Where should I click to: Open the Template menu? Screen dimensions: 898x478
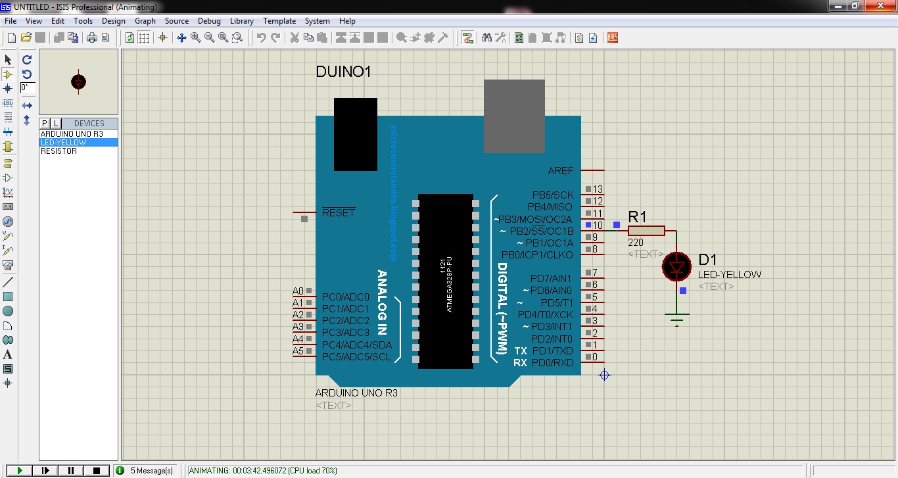(x=279, y=20)
